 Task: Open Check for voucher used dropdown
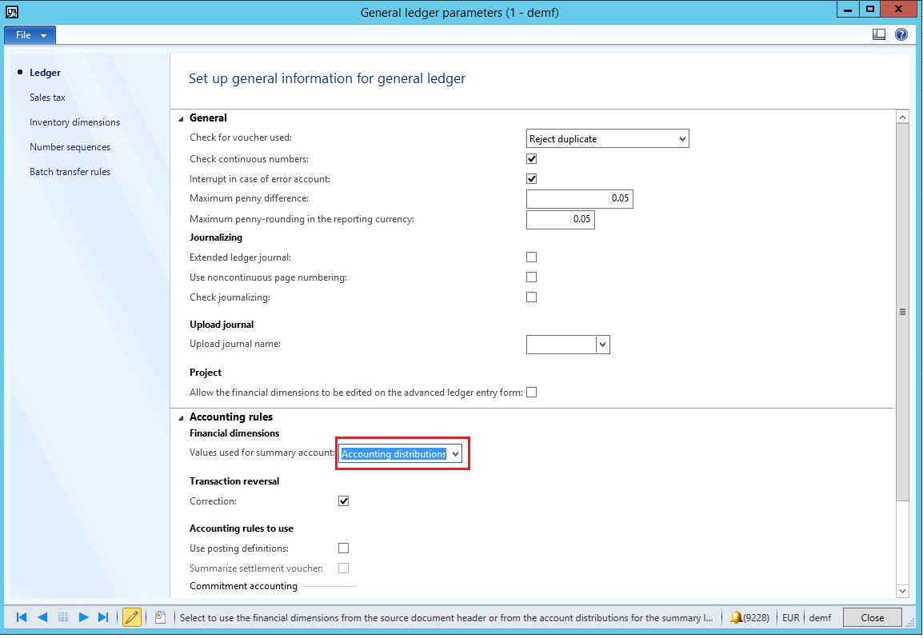click(682, 139)
